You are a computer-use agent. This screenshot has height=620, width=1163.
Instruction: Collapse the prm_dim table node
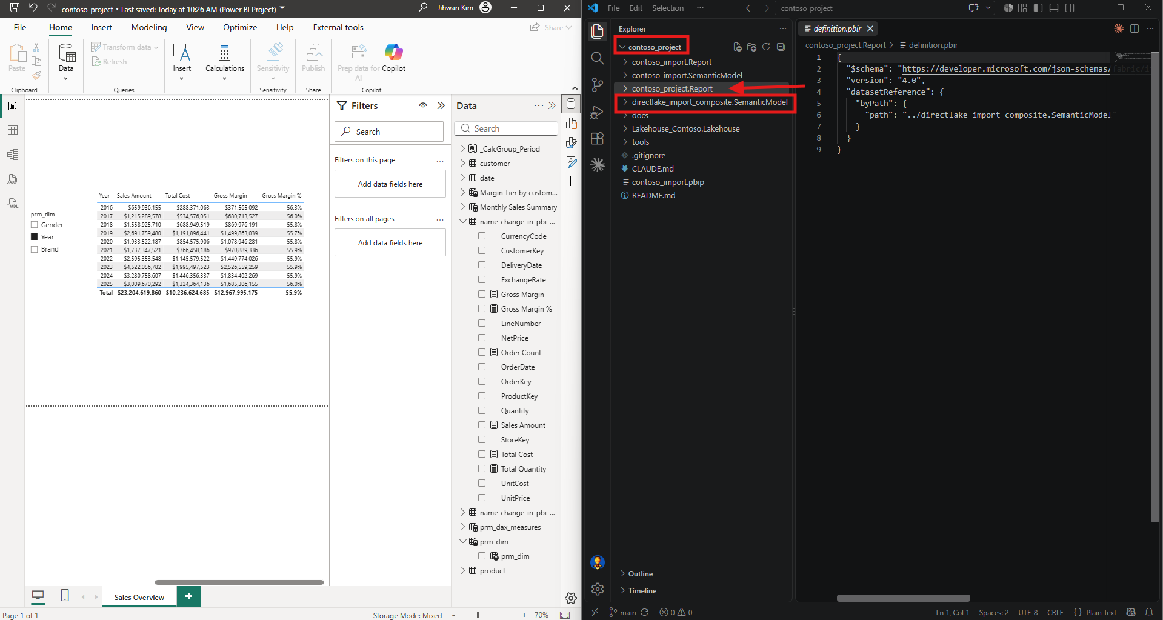[463, 541]
